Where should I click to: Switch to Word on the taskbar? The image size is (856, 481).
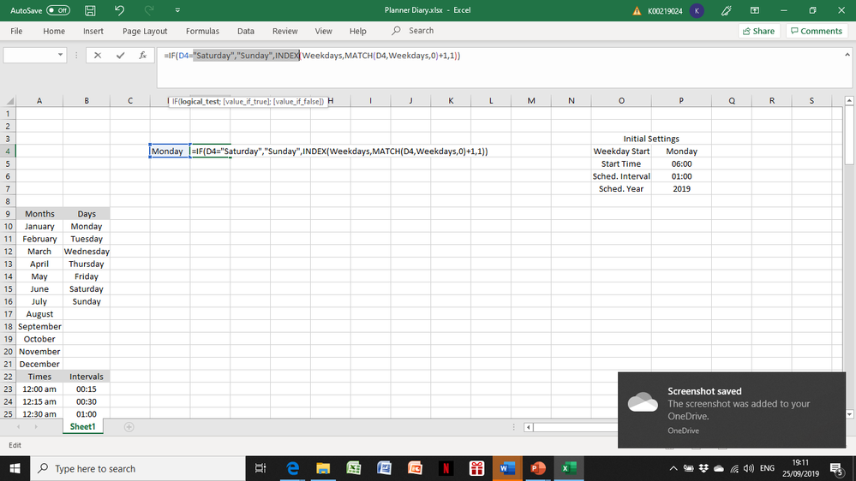(x=507, y=468)
